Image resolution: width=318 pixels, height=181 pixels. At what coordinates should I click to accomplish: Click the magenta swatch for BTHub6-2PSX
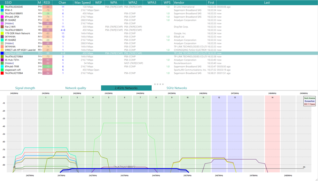pyautogui.click(x=2, y=17)
